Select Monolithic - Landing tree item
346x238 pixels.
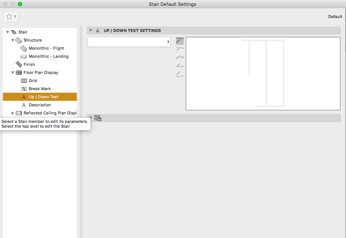tap(48, 57)
